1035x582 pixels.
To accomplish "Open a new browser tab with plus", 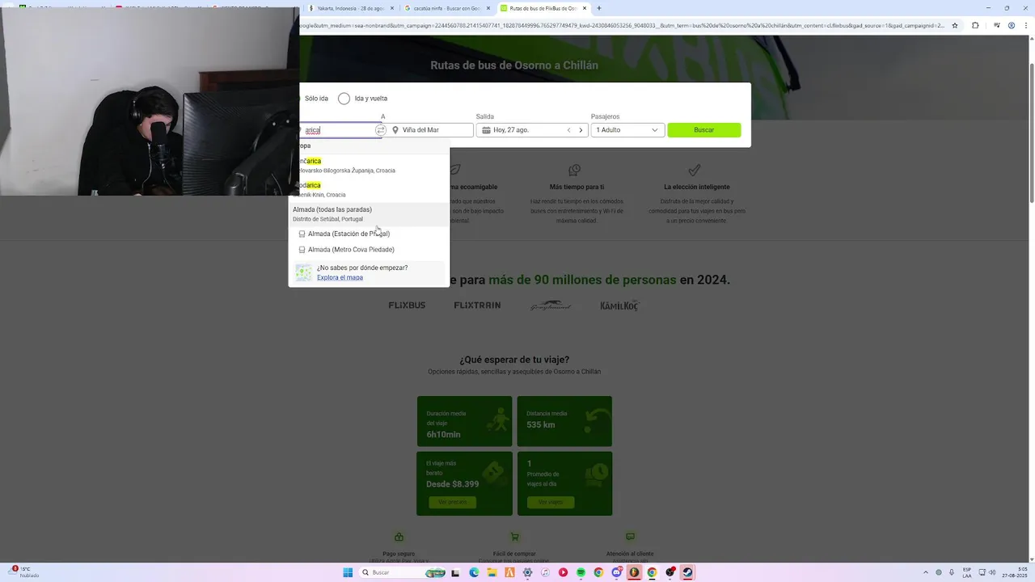I will point(599,8).
